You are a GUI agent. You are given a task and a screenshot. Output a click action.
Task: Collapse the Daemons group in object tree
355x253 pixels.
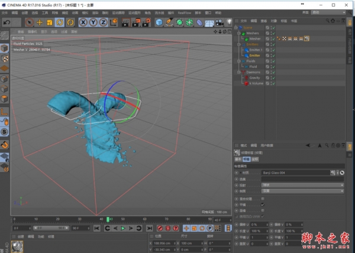238,72
